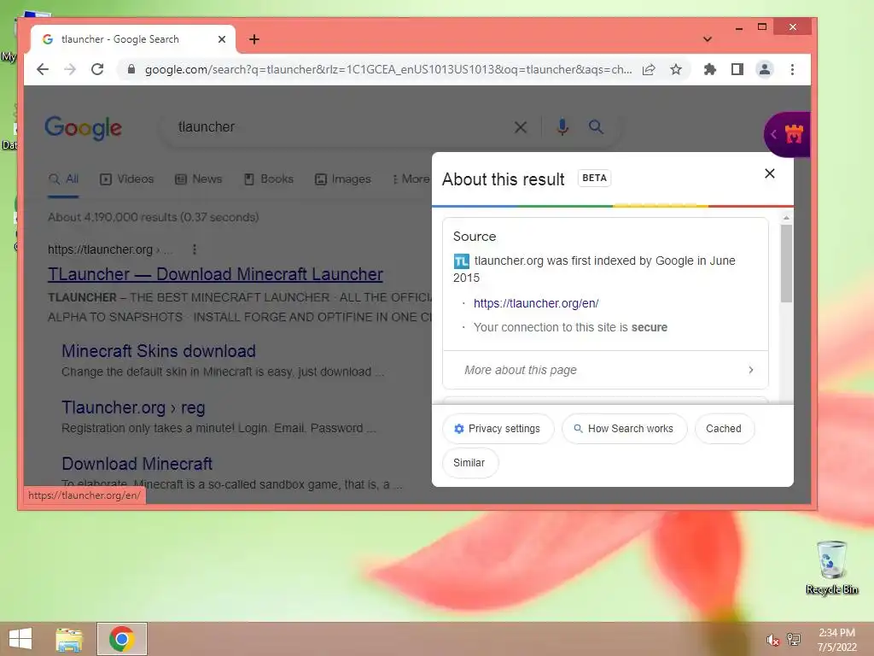The image size is (874, 656).
Task: Click the Chrome address bar URL
Action: [x=388, y=70]
